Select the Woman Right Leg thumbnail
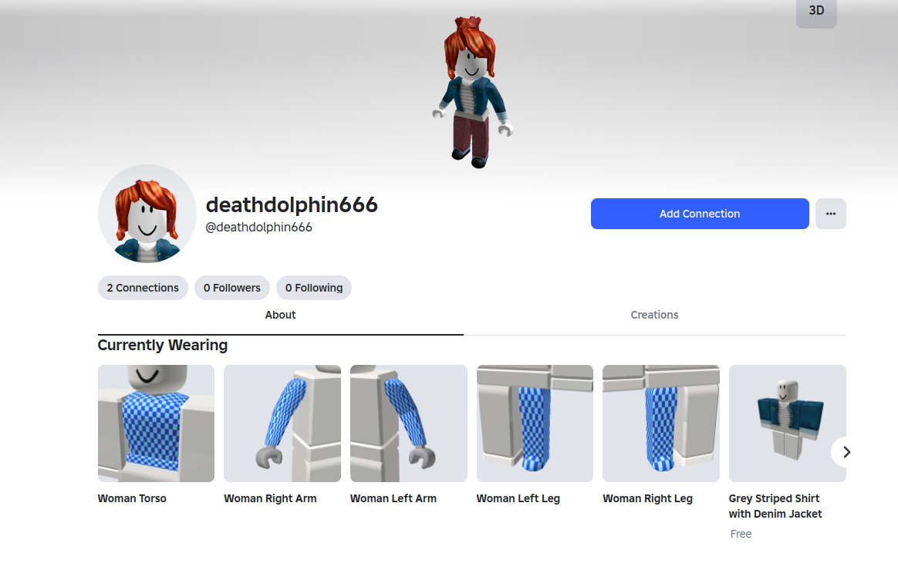898x567 pixels. (x=660, y=424)
